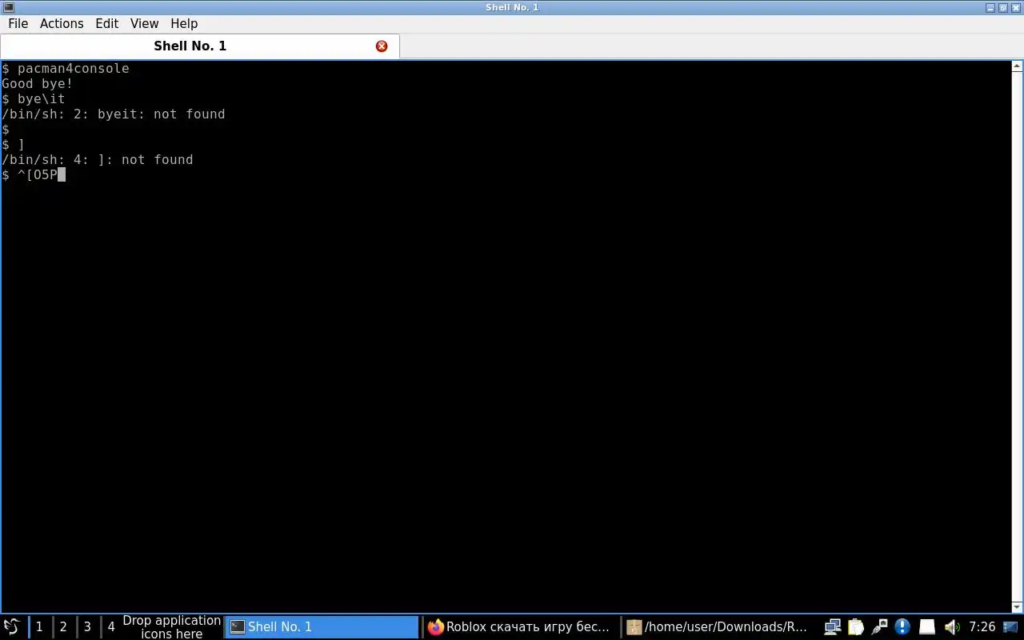Open the clipboard tray icon
Screen dimensions: 1024x640
coord(856,627)
